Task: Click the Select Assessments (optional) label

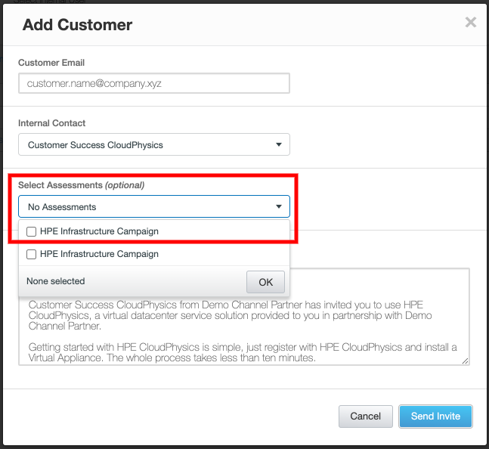Action: pos(81,185)
